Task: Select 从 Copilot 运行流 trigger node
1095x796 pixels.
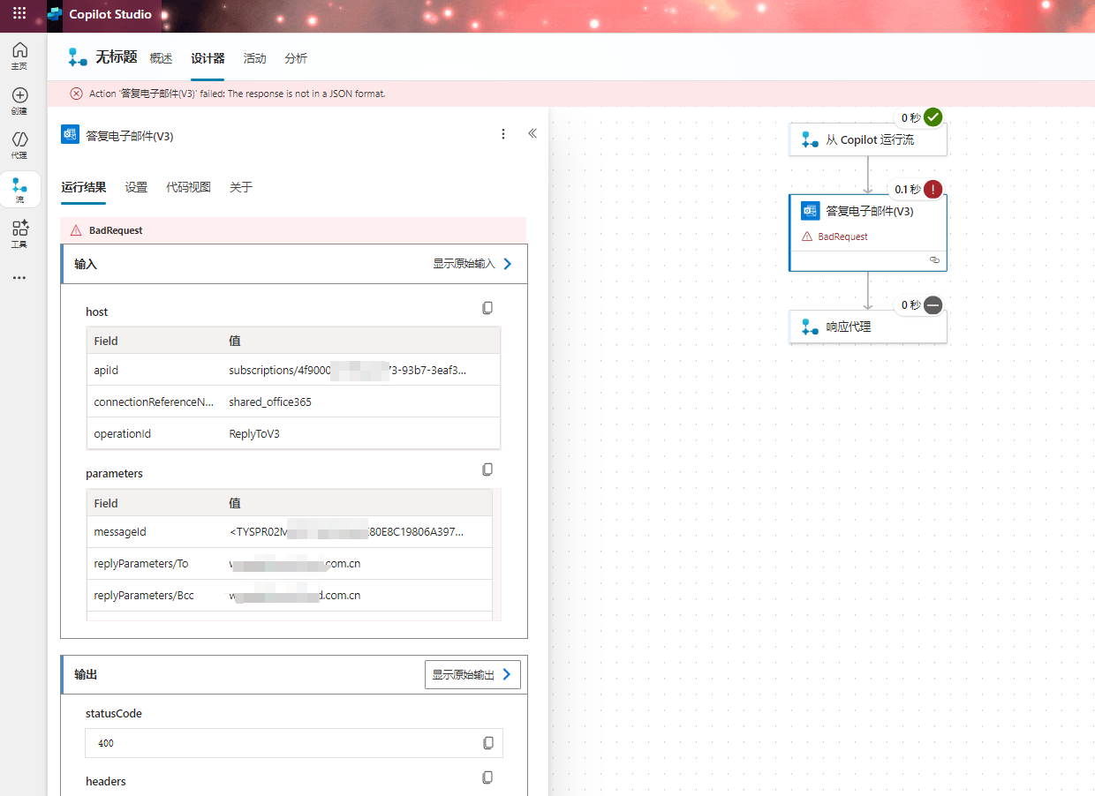Action: [868, 139]
